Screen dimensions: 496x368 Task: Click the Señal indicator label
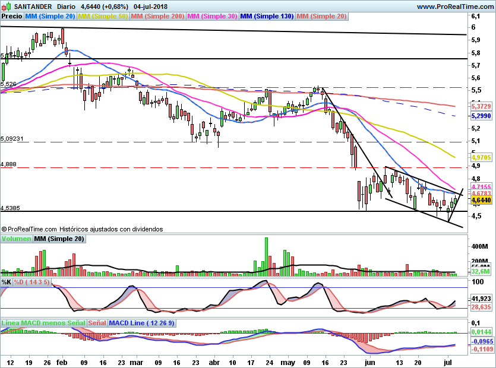coord(97,323)
